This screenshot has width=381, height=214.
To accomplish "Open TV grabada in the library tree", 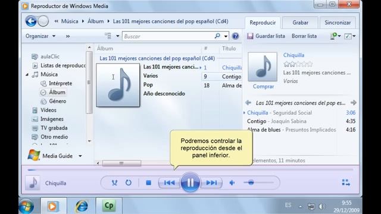I will tap(54, 128).
